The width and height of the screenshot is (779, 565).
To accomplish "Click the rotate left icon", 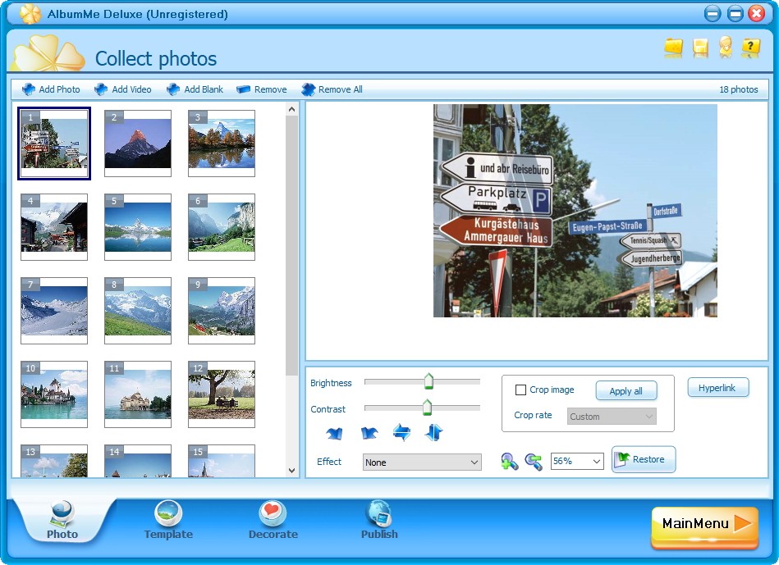I will (x=334, y=433).
